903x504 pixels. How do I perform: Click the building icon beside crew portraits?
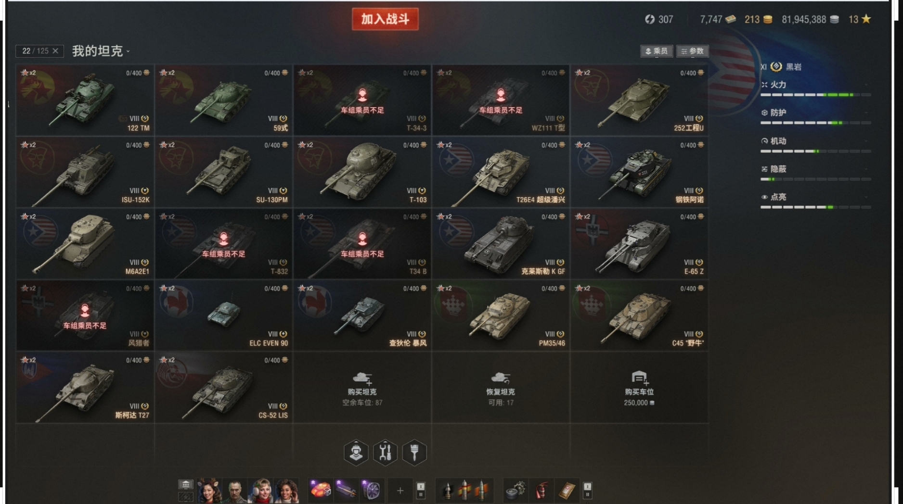coord(185,485)
